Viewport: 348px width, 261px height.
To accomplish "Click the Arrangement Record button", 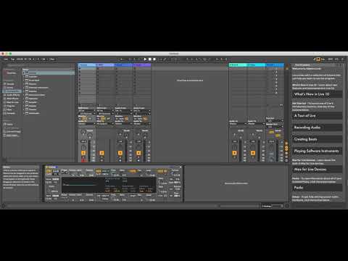I will (154, 59).
